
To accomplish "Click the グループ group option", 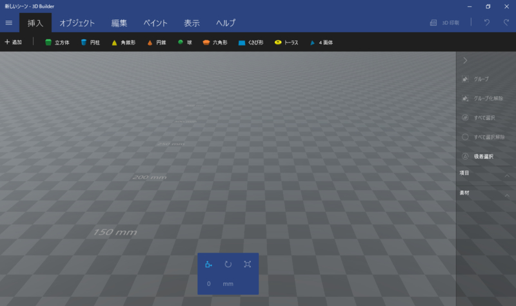I will 475,79.
